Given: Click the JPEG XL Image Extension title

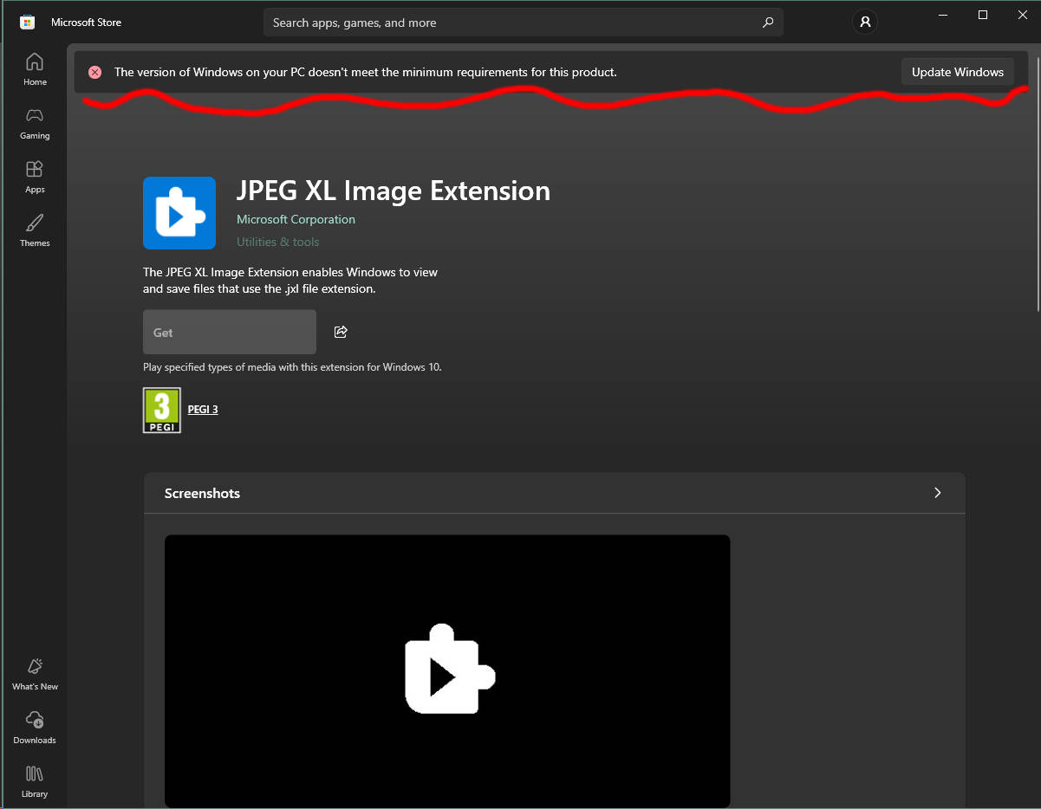Looking at the screenshot, I should pos(394,191).
